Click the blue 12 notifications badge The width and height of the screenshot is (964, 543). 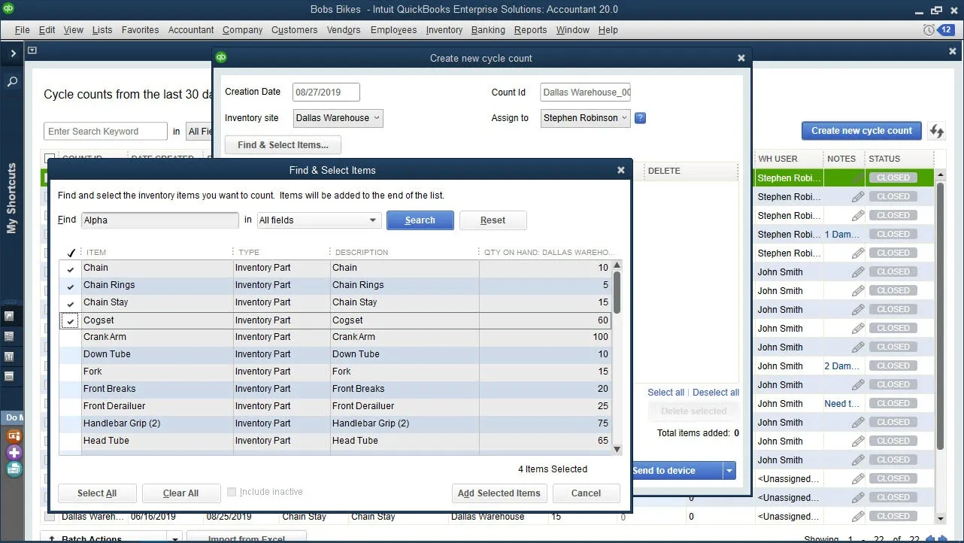(946, 30)
